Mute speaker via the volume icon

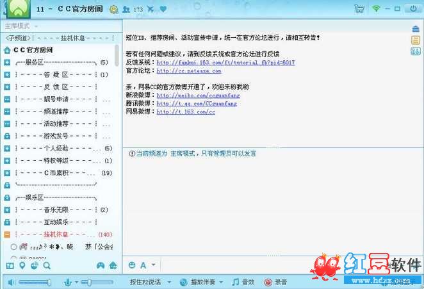coord(12,283)
